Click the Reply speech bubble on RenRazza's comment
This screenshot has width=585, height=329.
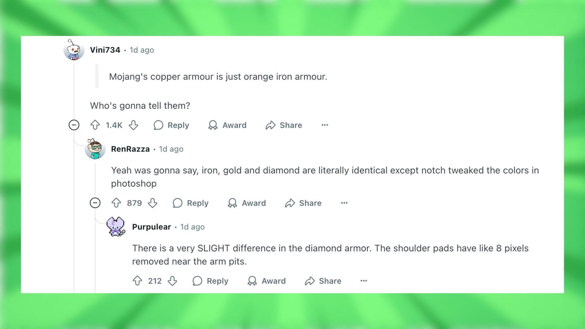pos(177,203)
